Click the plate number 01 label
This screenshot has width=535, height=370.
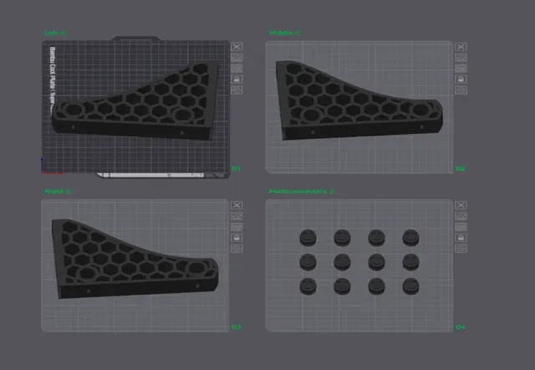(236, 168)
